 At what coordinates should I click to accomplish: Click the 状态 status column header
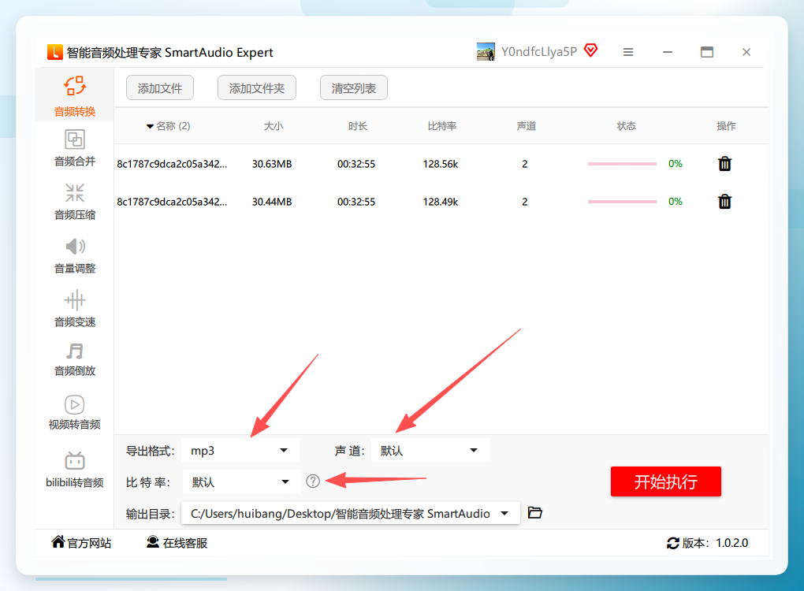tap(626, 126)
